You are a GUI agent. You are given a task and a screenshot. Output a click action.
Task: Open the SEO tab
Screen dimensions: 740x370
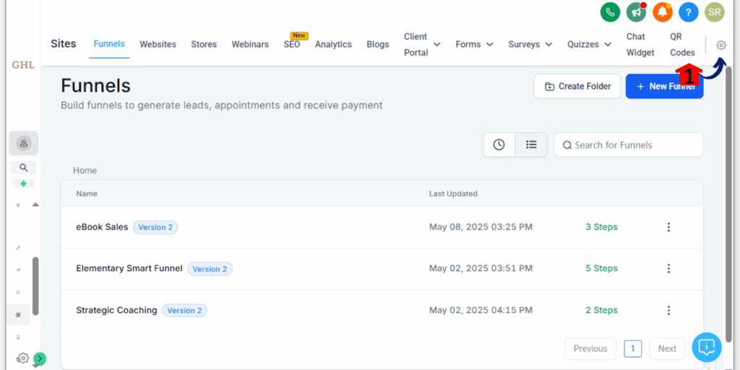point(292,44)
